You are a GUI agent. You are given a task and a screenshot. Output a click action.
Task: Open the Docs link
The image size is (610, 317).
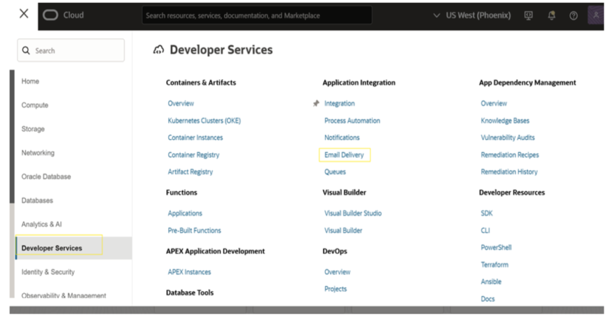[x=487, y=299]
